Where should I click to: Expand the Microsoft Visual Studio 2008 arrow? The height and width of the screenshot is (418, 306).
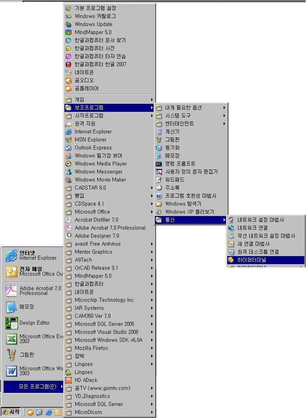tap(152, 332)
